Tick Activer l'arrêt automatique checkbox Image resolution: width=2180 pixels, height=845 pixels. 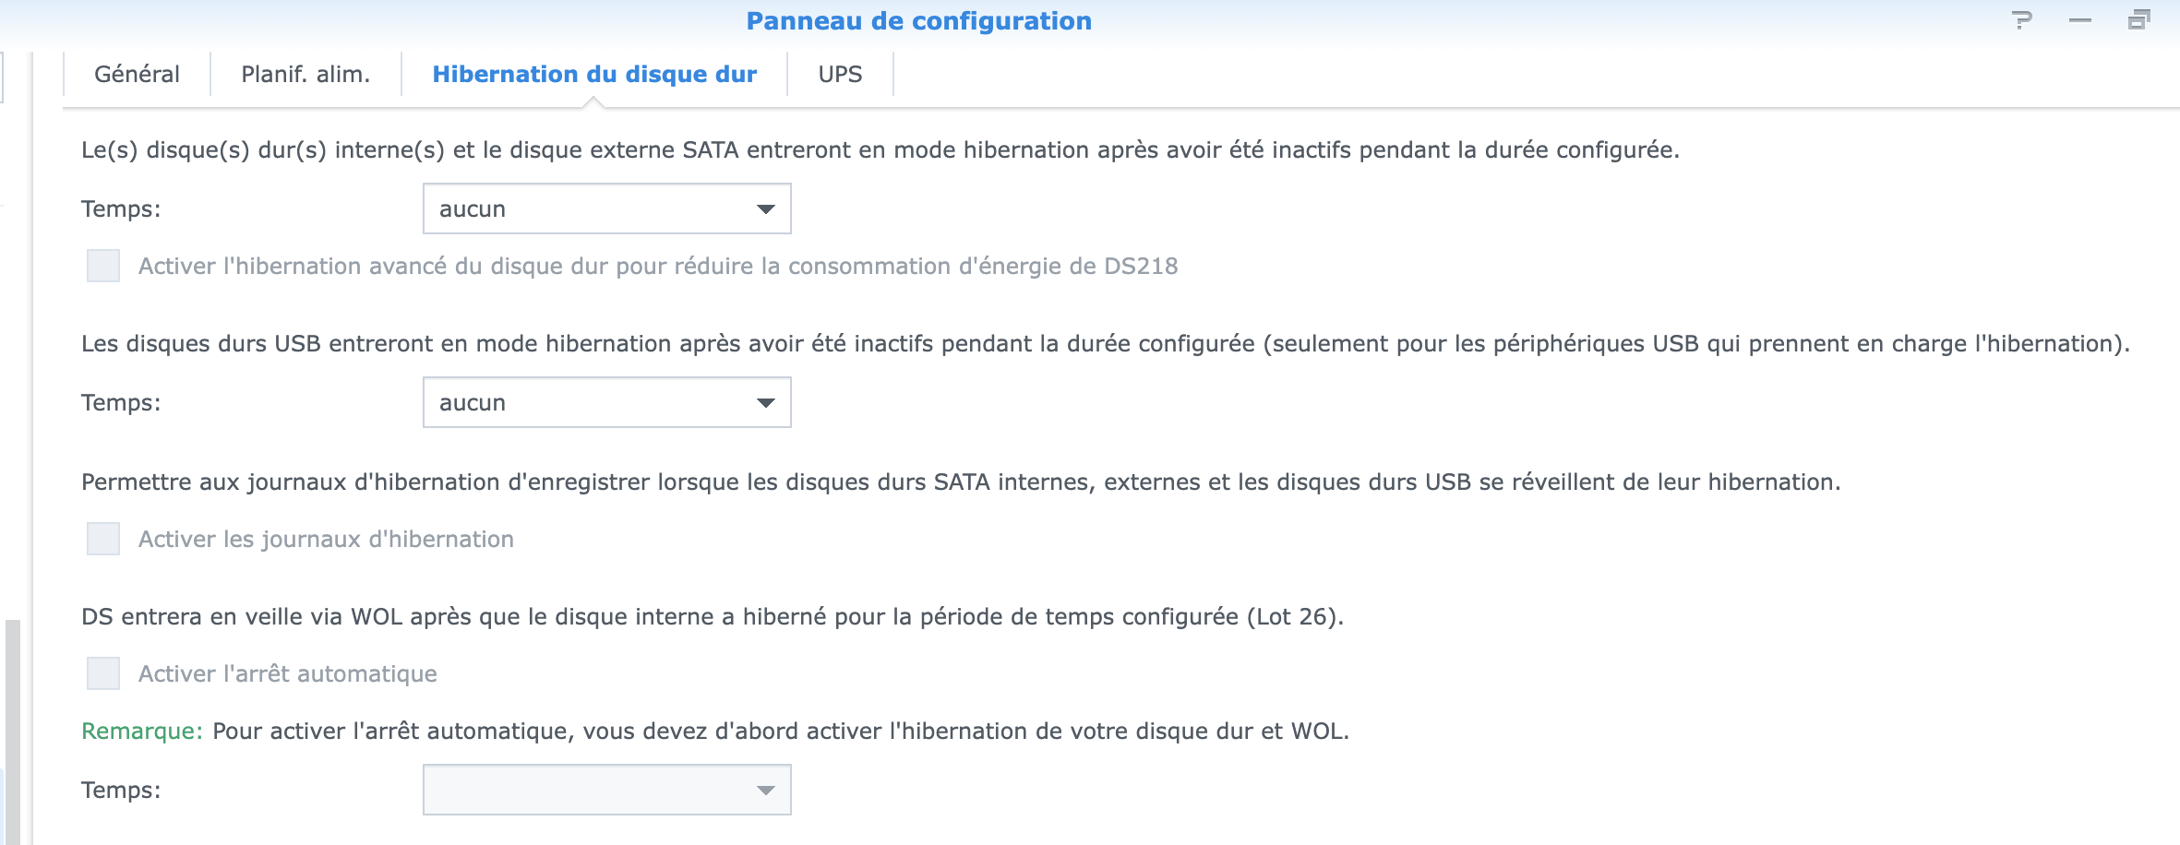pos(103,673)
